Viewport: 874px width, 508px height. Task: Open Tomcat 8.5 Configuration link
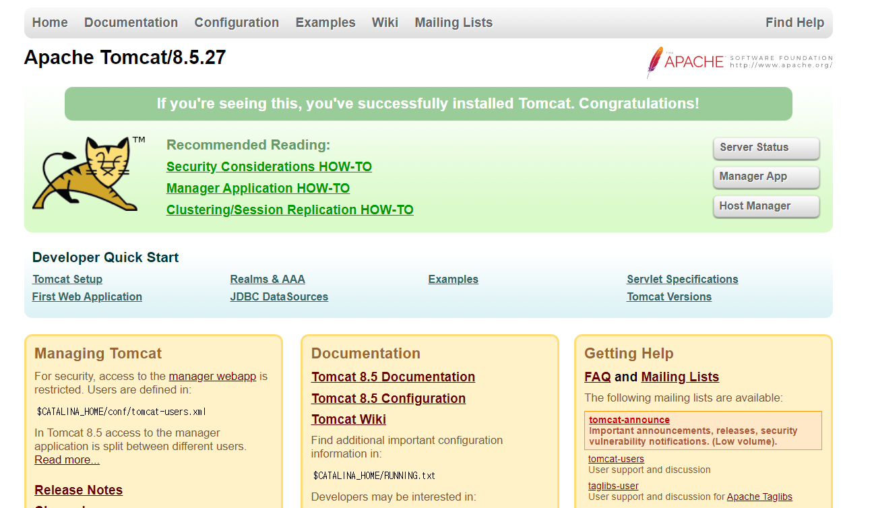tap(388, 398)
